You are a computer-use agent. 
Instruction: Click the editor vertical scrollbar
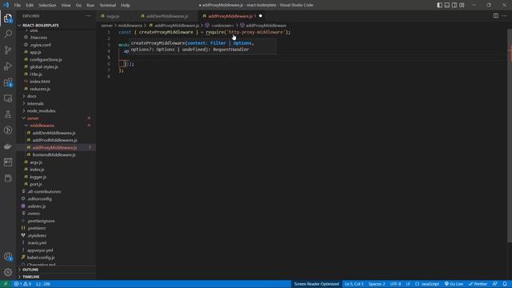tap(510, 137)
